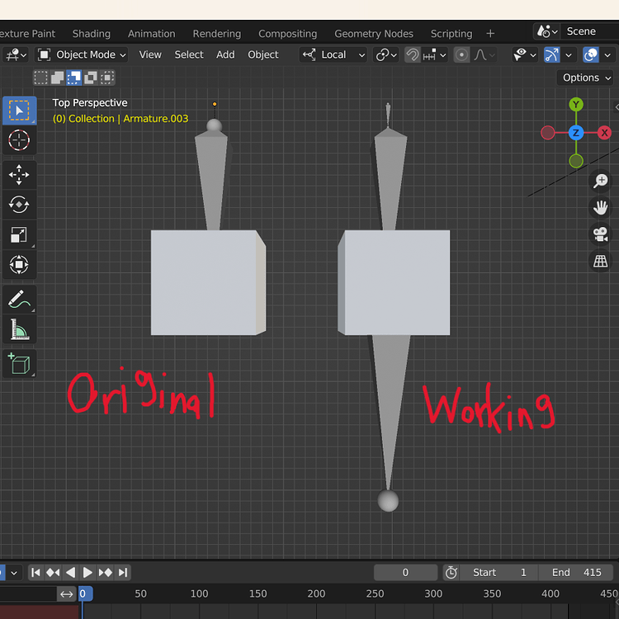Open the View menu
This screenshot has width=619, height=619.
click(150, 54)
